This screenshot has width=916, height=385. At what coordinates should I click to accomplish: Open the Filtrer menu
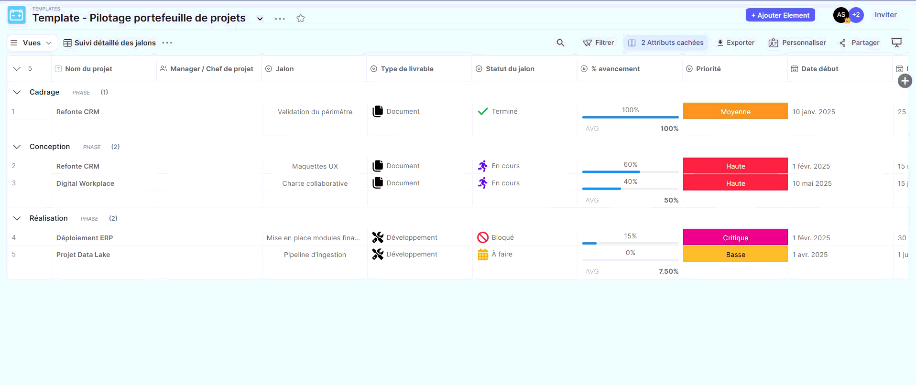(599, 43)
